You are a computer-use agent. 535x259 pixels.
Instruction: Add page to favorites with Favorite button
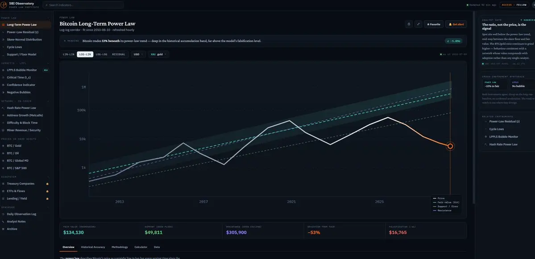[434, 24]
